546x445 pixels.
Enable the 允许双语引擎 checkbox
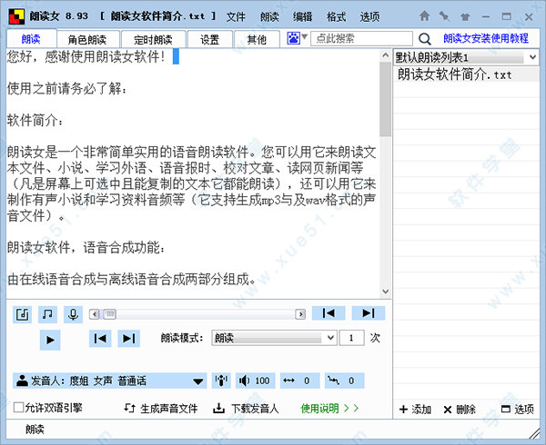pos(19,408)
